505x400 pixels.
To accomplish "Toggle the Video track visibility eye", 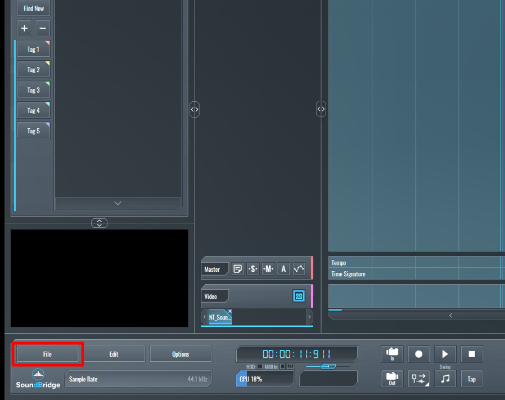I will tap(299, 295).
